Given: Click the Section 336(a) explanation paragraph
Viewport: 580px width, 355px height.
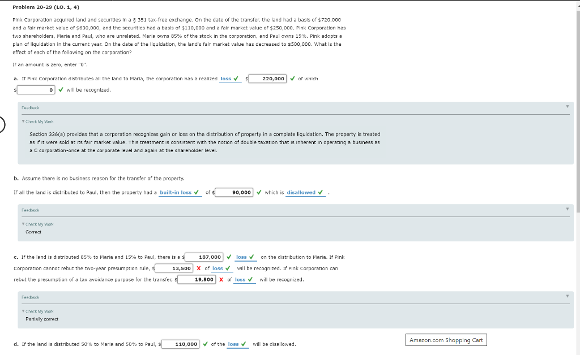Looking at the screenshot, I should point(205,142).
